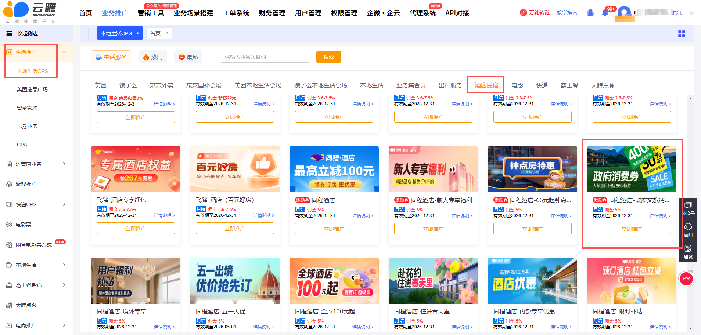This screenshot has width=701, height=335.
Task: Open the account dropdown arrow
Action: (x=691, y=13)
